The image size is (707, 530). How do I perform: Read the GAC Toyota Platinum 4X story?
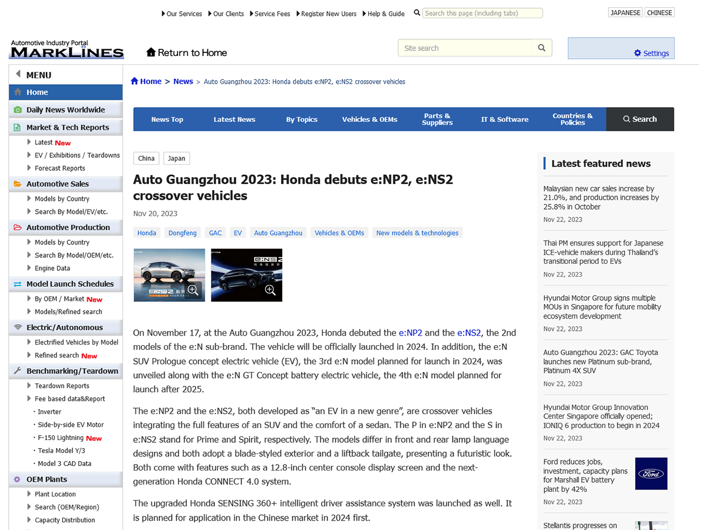601,362
